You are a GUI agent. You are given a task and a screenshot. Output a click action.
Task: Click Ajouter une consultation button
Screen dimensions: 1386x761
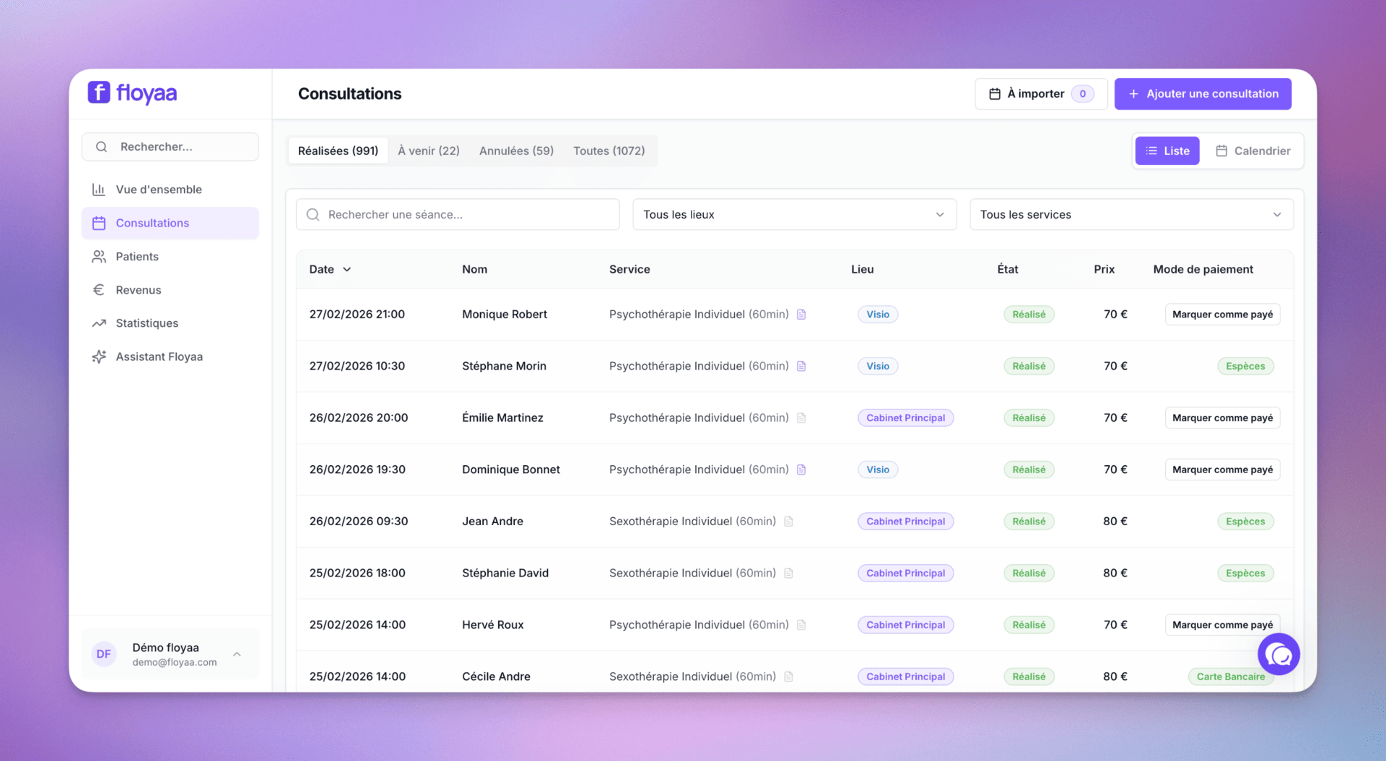(x=1203, y=94)
